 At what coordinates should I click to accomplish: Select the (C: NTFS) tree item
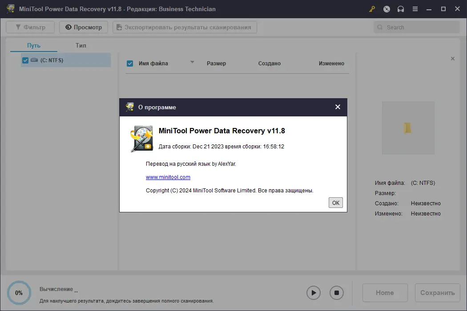pyautogui.click(x=66, y=60)
